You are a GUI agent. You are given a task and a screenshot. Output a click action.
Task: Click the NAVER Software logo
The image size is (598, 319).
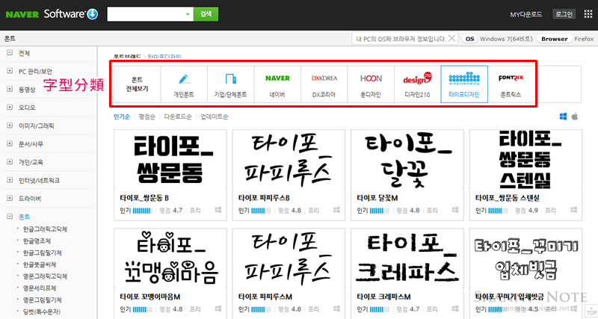pyautogui.click(x=52, y=14)
